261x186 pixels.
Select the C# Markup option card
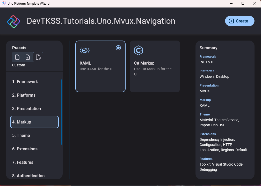click(155, 66)
